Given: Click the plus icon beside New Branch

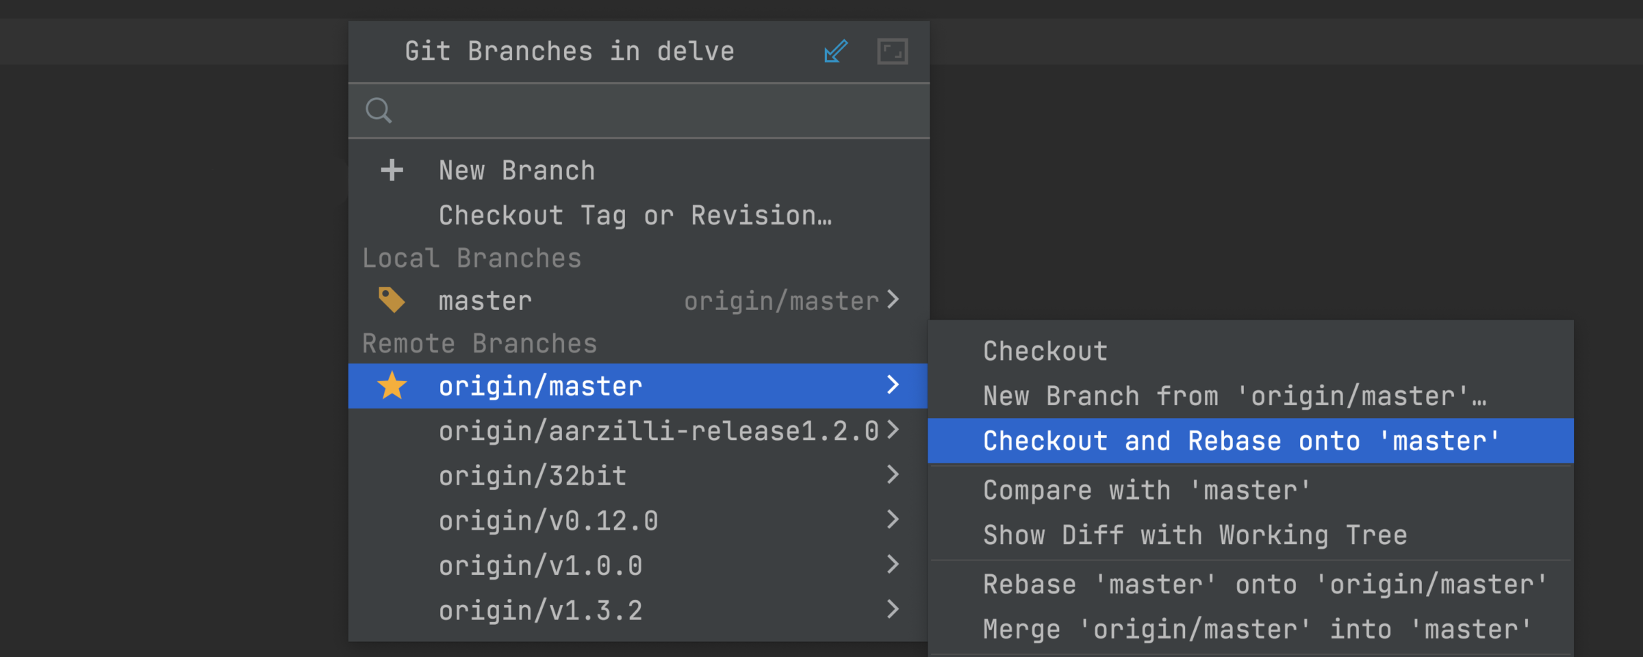Looking at the screenshot, I should [392, 170].
